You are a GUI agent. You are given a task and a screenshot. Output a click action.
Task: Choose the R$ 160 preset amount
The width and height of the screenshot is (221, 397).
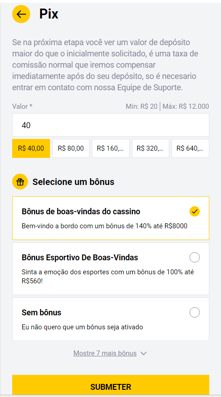pos(111,148)
